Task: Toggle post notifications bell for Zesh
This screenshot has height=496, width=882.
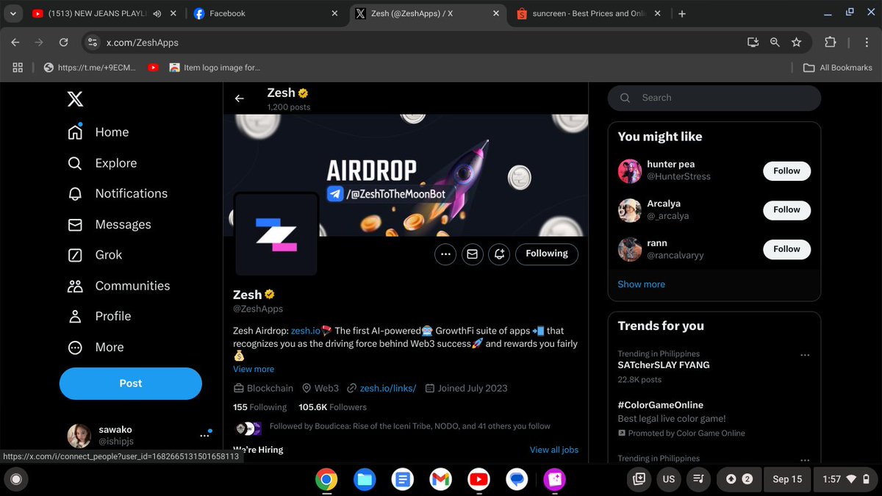Action: (499, 254)
